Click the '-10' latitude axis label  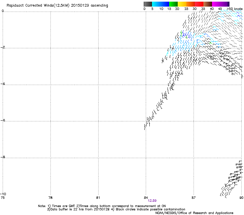point(3,194)
